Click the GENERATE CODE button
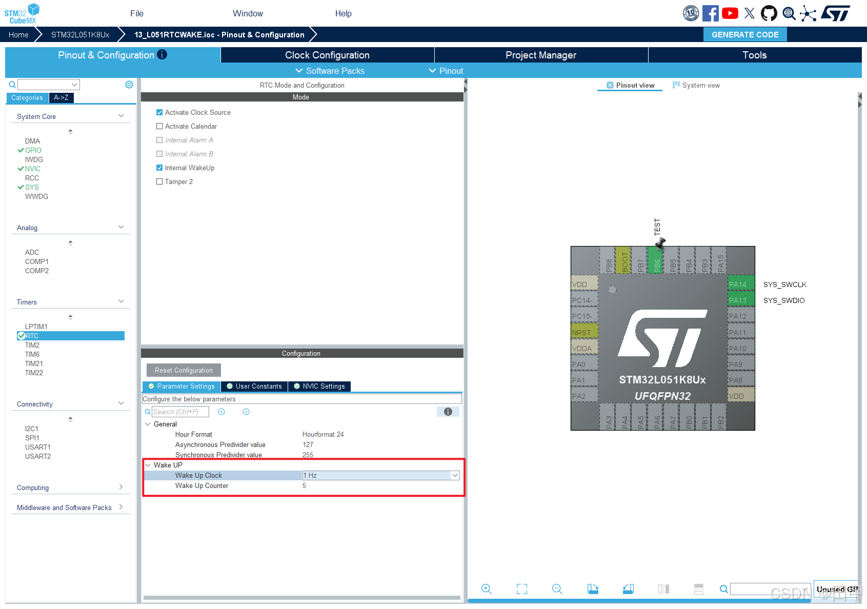Screen dimensions: 867x609 click(745, 34)
